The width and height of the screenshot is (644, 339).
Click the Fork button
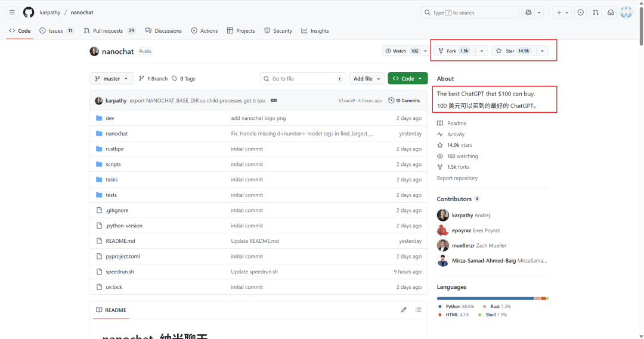click(x=454, y=51)
